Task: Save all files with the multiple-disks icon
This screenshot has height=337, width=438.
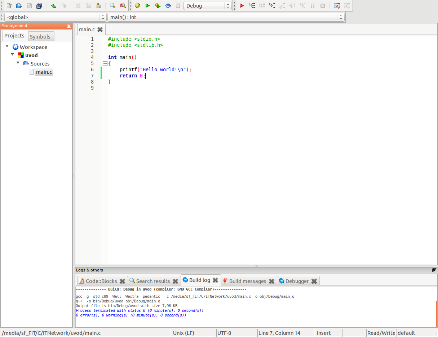Action: (x=39, y=5)
